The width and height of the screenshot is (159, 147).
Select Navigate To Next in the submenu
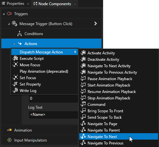tap(119, 136)
